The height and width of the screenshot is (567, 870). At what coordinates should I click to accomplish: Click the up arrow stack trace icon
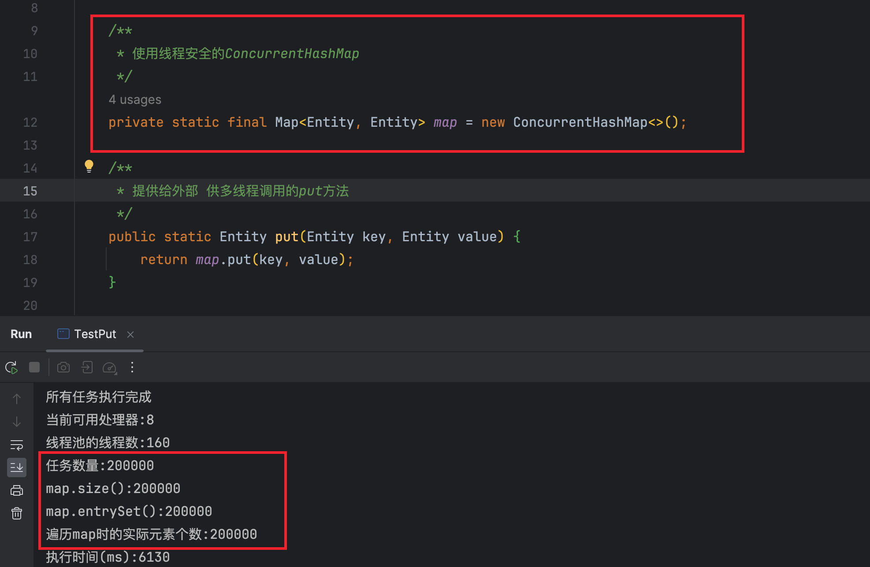click(x=17, y=399)
